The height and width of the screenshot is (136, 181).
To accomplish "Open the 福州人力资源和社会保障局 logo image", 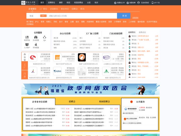I will click(130, 119).
